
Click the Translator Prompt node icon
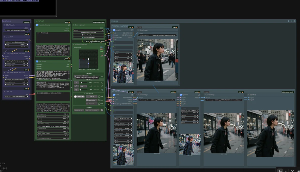coord(37,25)
